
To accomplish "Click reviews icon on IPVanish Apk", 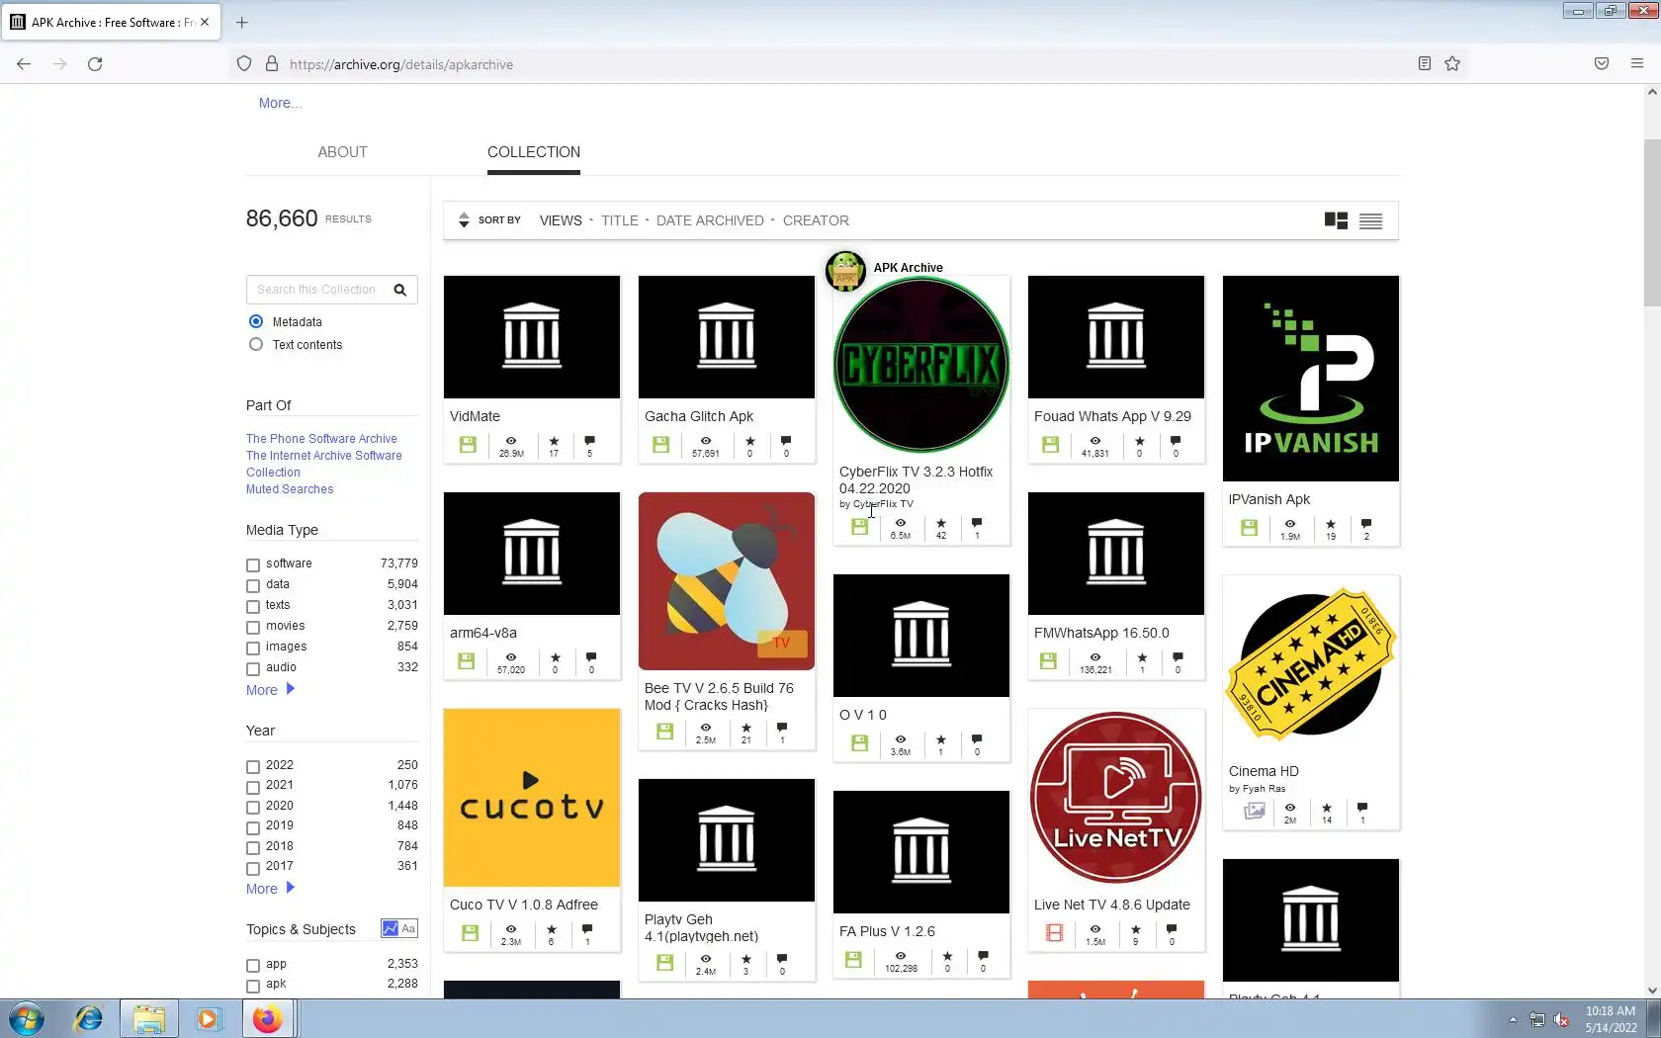I will pyautogui.click(x=1366, y=524).
